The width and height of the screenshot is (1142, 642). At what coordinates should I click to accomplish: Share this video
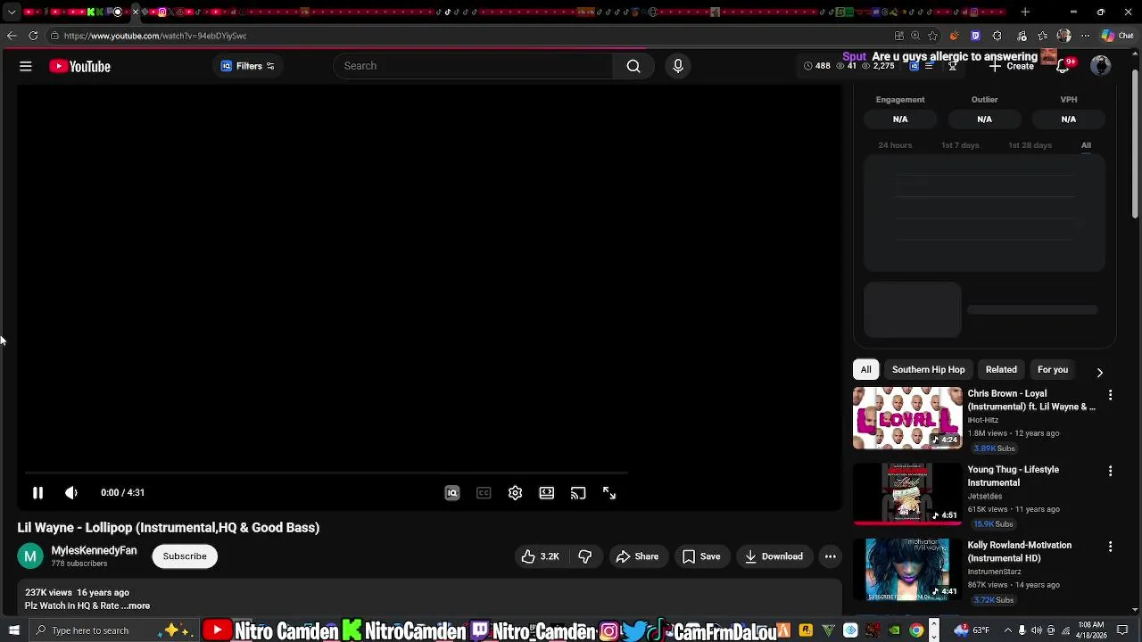point(637,556)
